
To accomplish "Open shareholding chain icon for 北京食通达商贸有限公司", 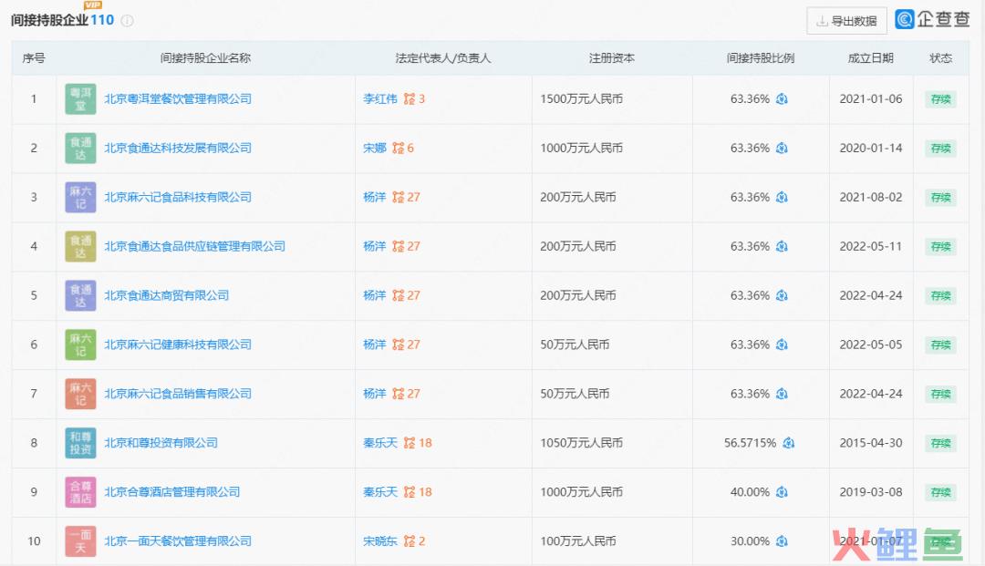I will tap(782, 295).
